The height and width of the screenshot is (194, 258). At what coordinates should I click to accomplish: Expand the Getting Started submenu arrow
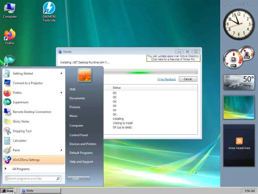61,74
